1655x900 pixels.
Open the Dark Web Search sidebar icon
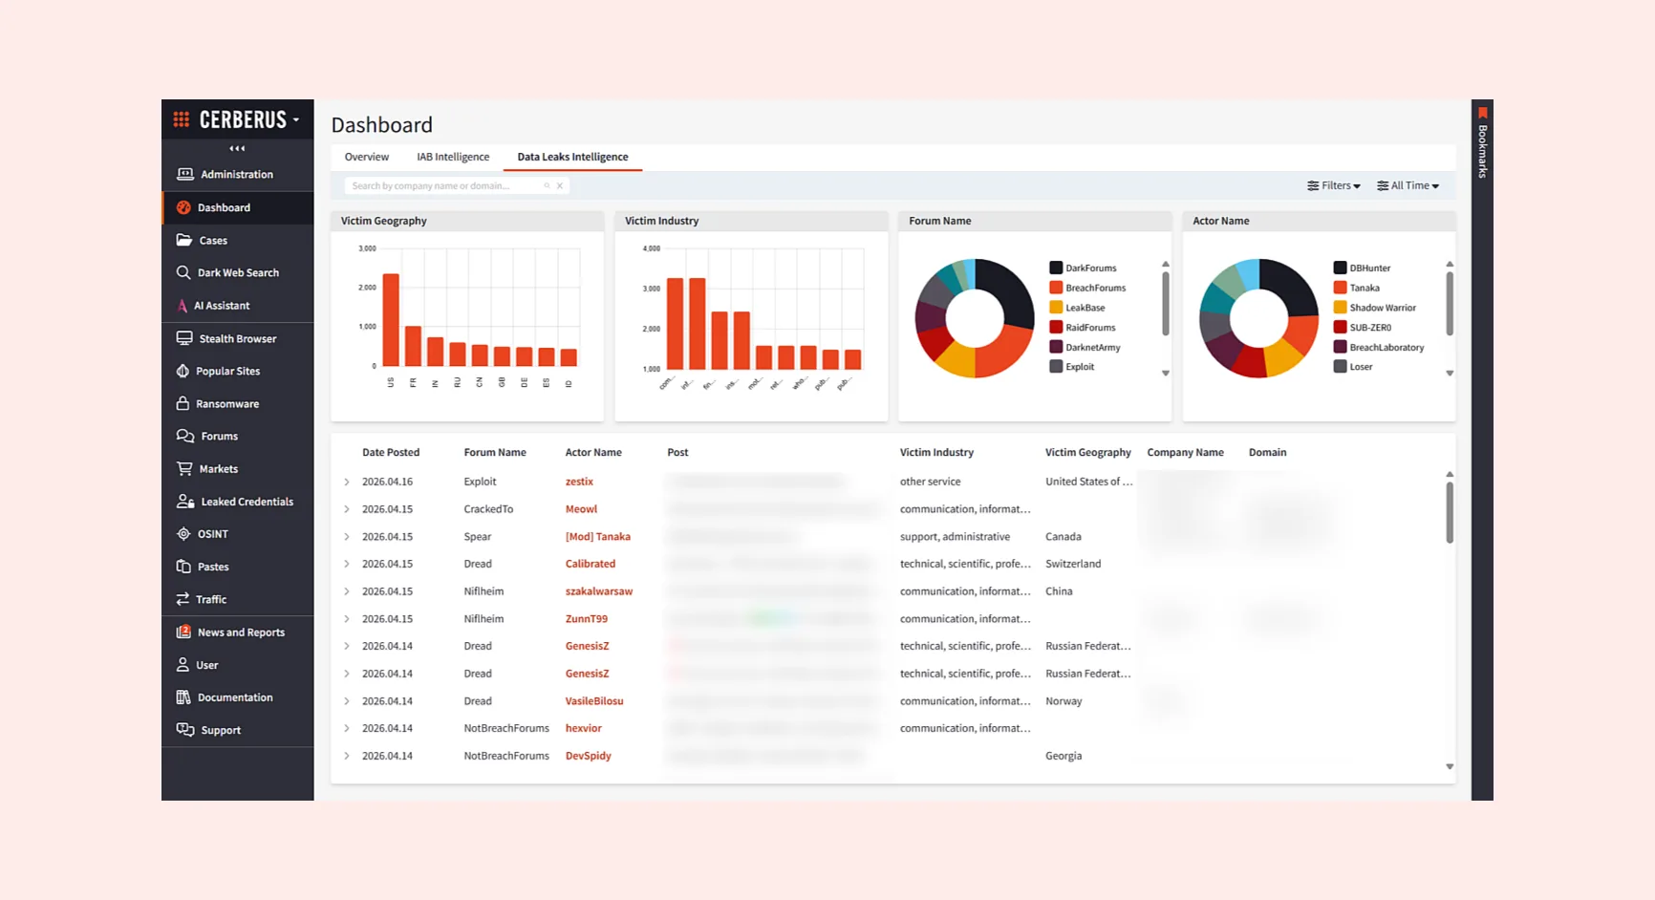[183, 272]
